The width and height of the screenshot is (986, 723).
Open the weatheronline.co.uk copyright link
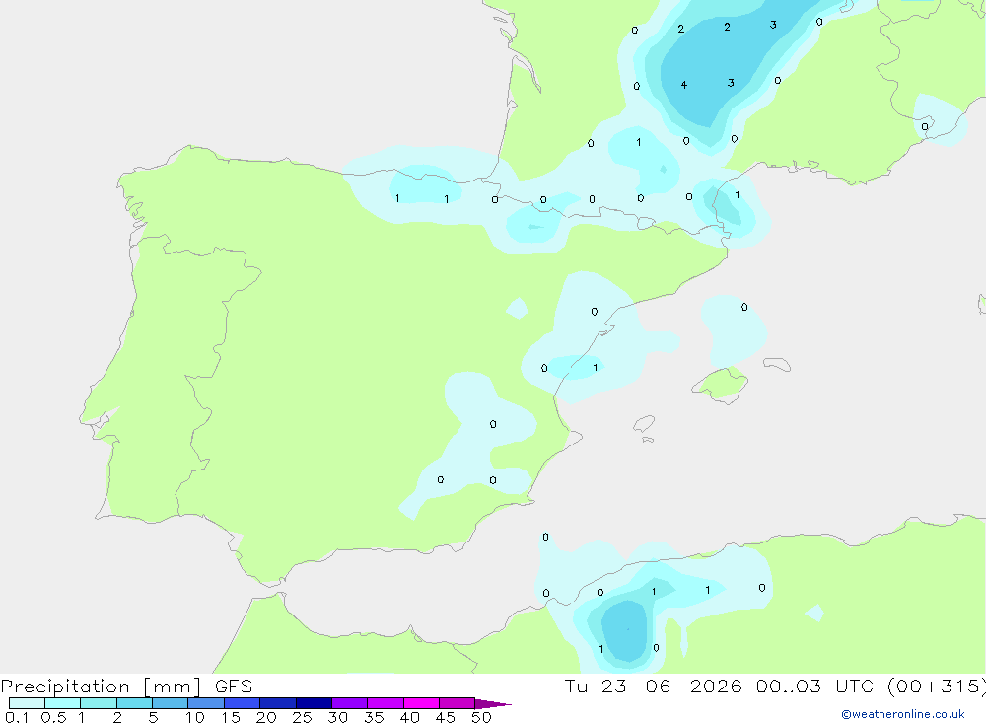903,714
